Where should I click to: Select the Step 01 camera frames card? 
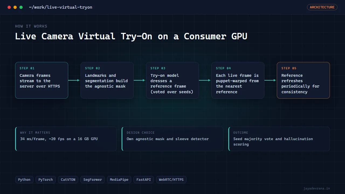pos(42,80)
